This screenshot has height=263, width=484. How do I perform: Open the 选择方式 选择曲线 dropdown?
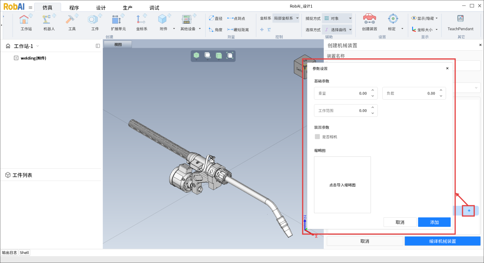point(337,29)
